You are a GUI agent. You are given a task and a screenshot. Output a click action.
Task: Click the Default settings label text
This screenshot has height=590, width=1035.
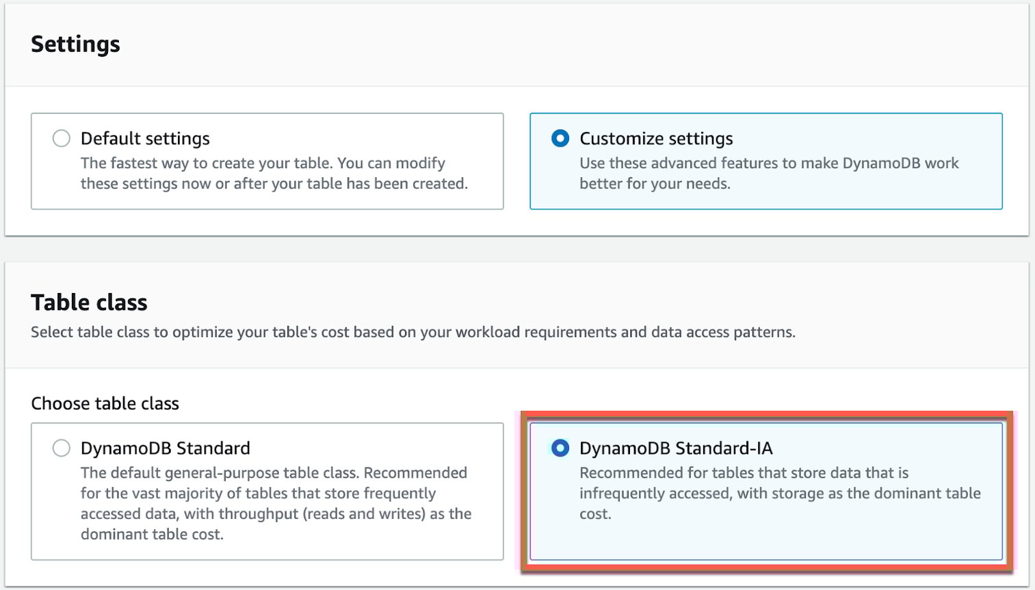pyautogui.click(x=145, y=138)
